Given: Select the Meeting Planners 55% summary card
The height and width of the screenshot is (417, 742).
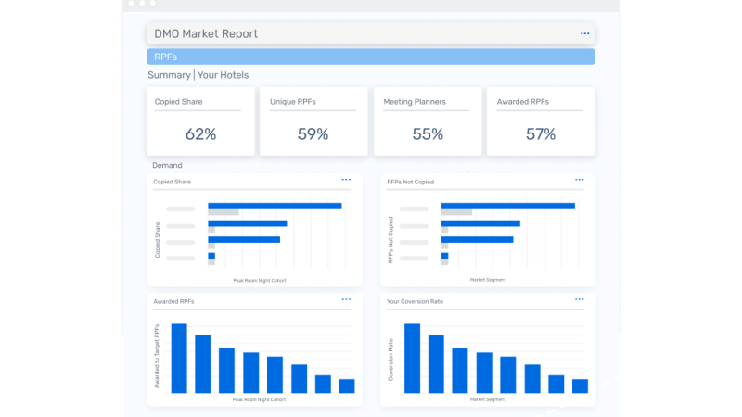Looking at the screenshot, I should click(x=427, y=121).
